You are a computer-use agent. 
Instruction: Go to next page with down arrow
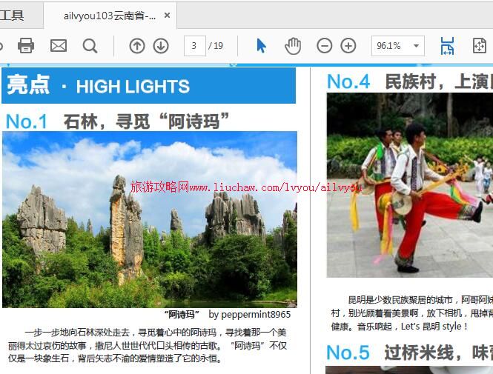(161, 46)
